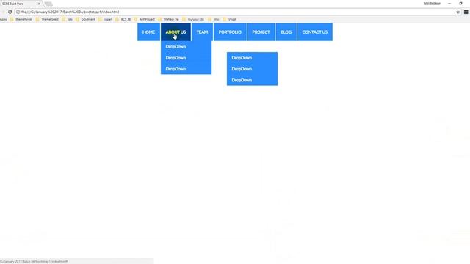View site info icon in address bar

(x=18, y=12)
